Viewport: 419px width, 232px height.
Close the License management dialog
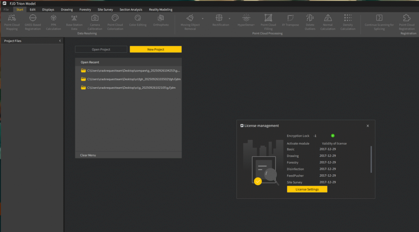coord(368,126)
